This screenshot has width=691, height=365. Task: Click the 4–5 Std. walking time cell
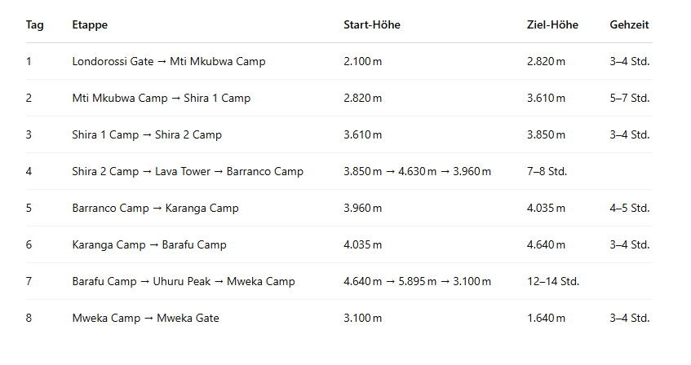[629, 208]
